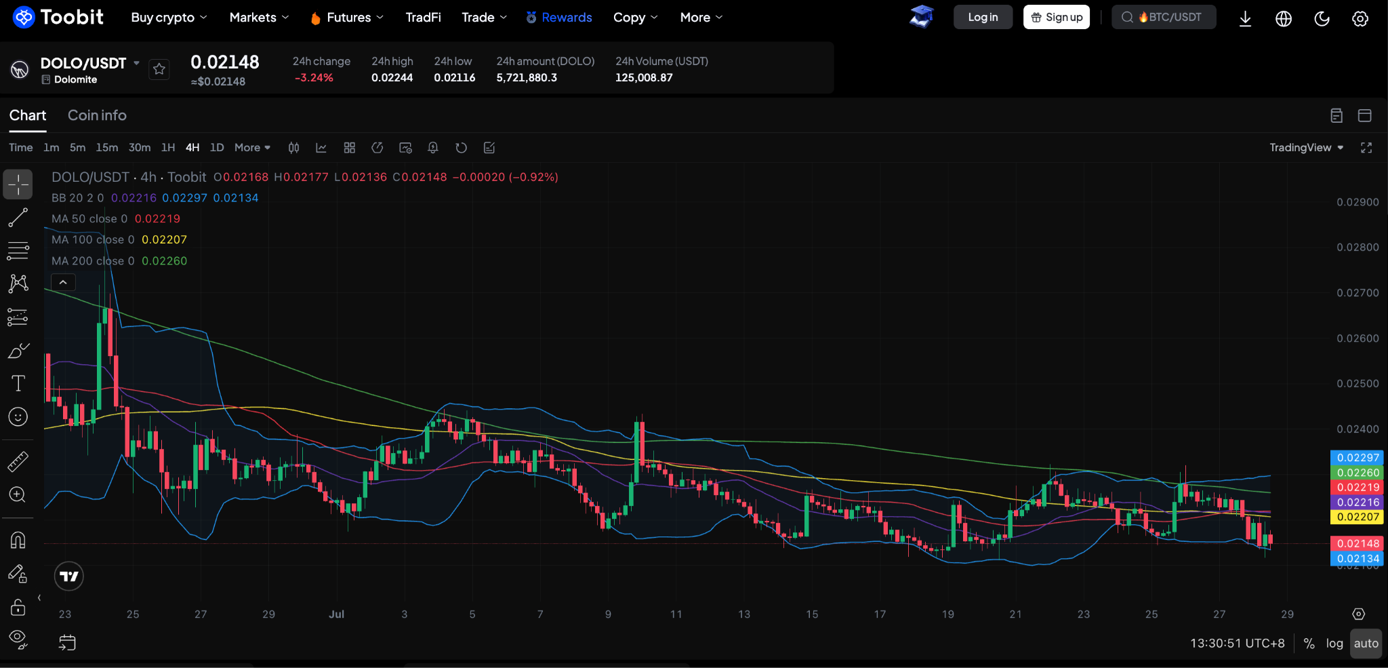Open the measure ruler tool
This screenshot has height=668, width=1388.
(x=18, y=462)
